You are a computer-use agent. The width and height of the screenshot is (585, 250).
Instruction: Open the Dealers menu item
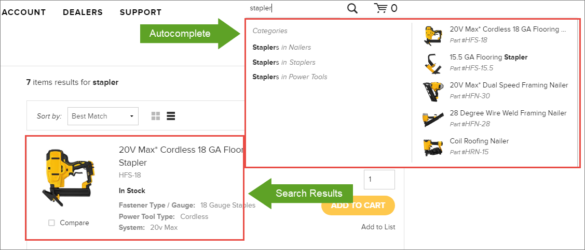click(x=83, y=12)
